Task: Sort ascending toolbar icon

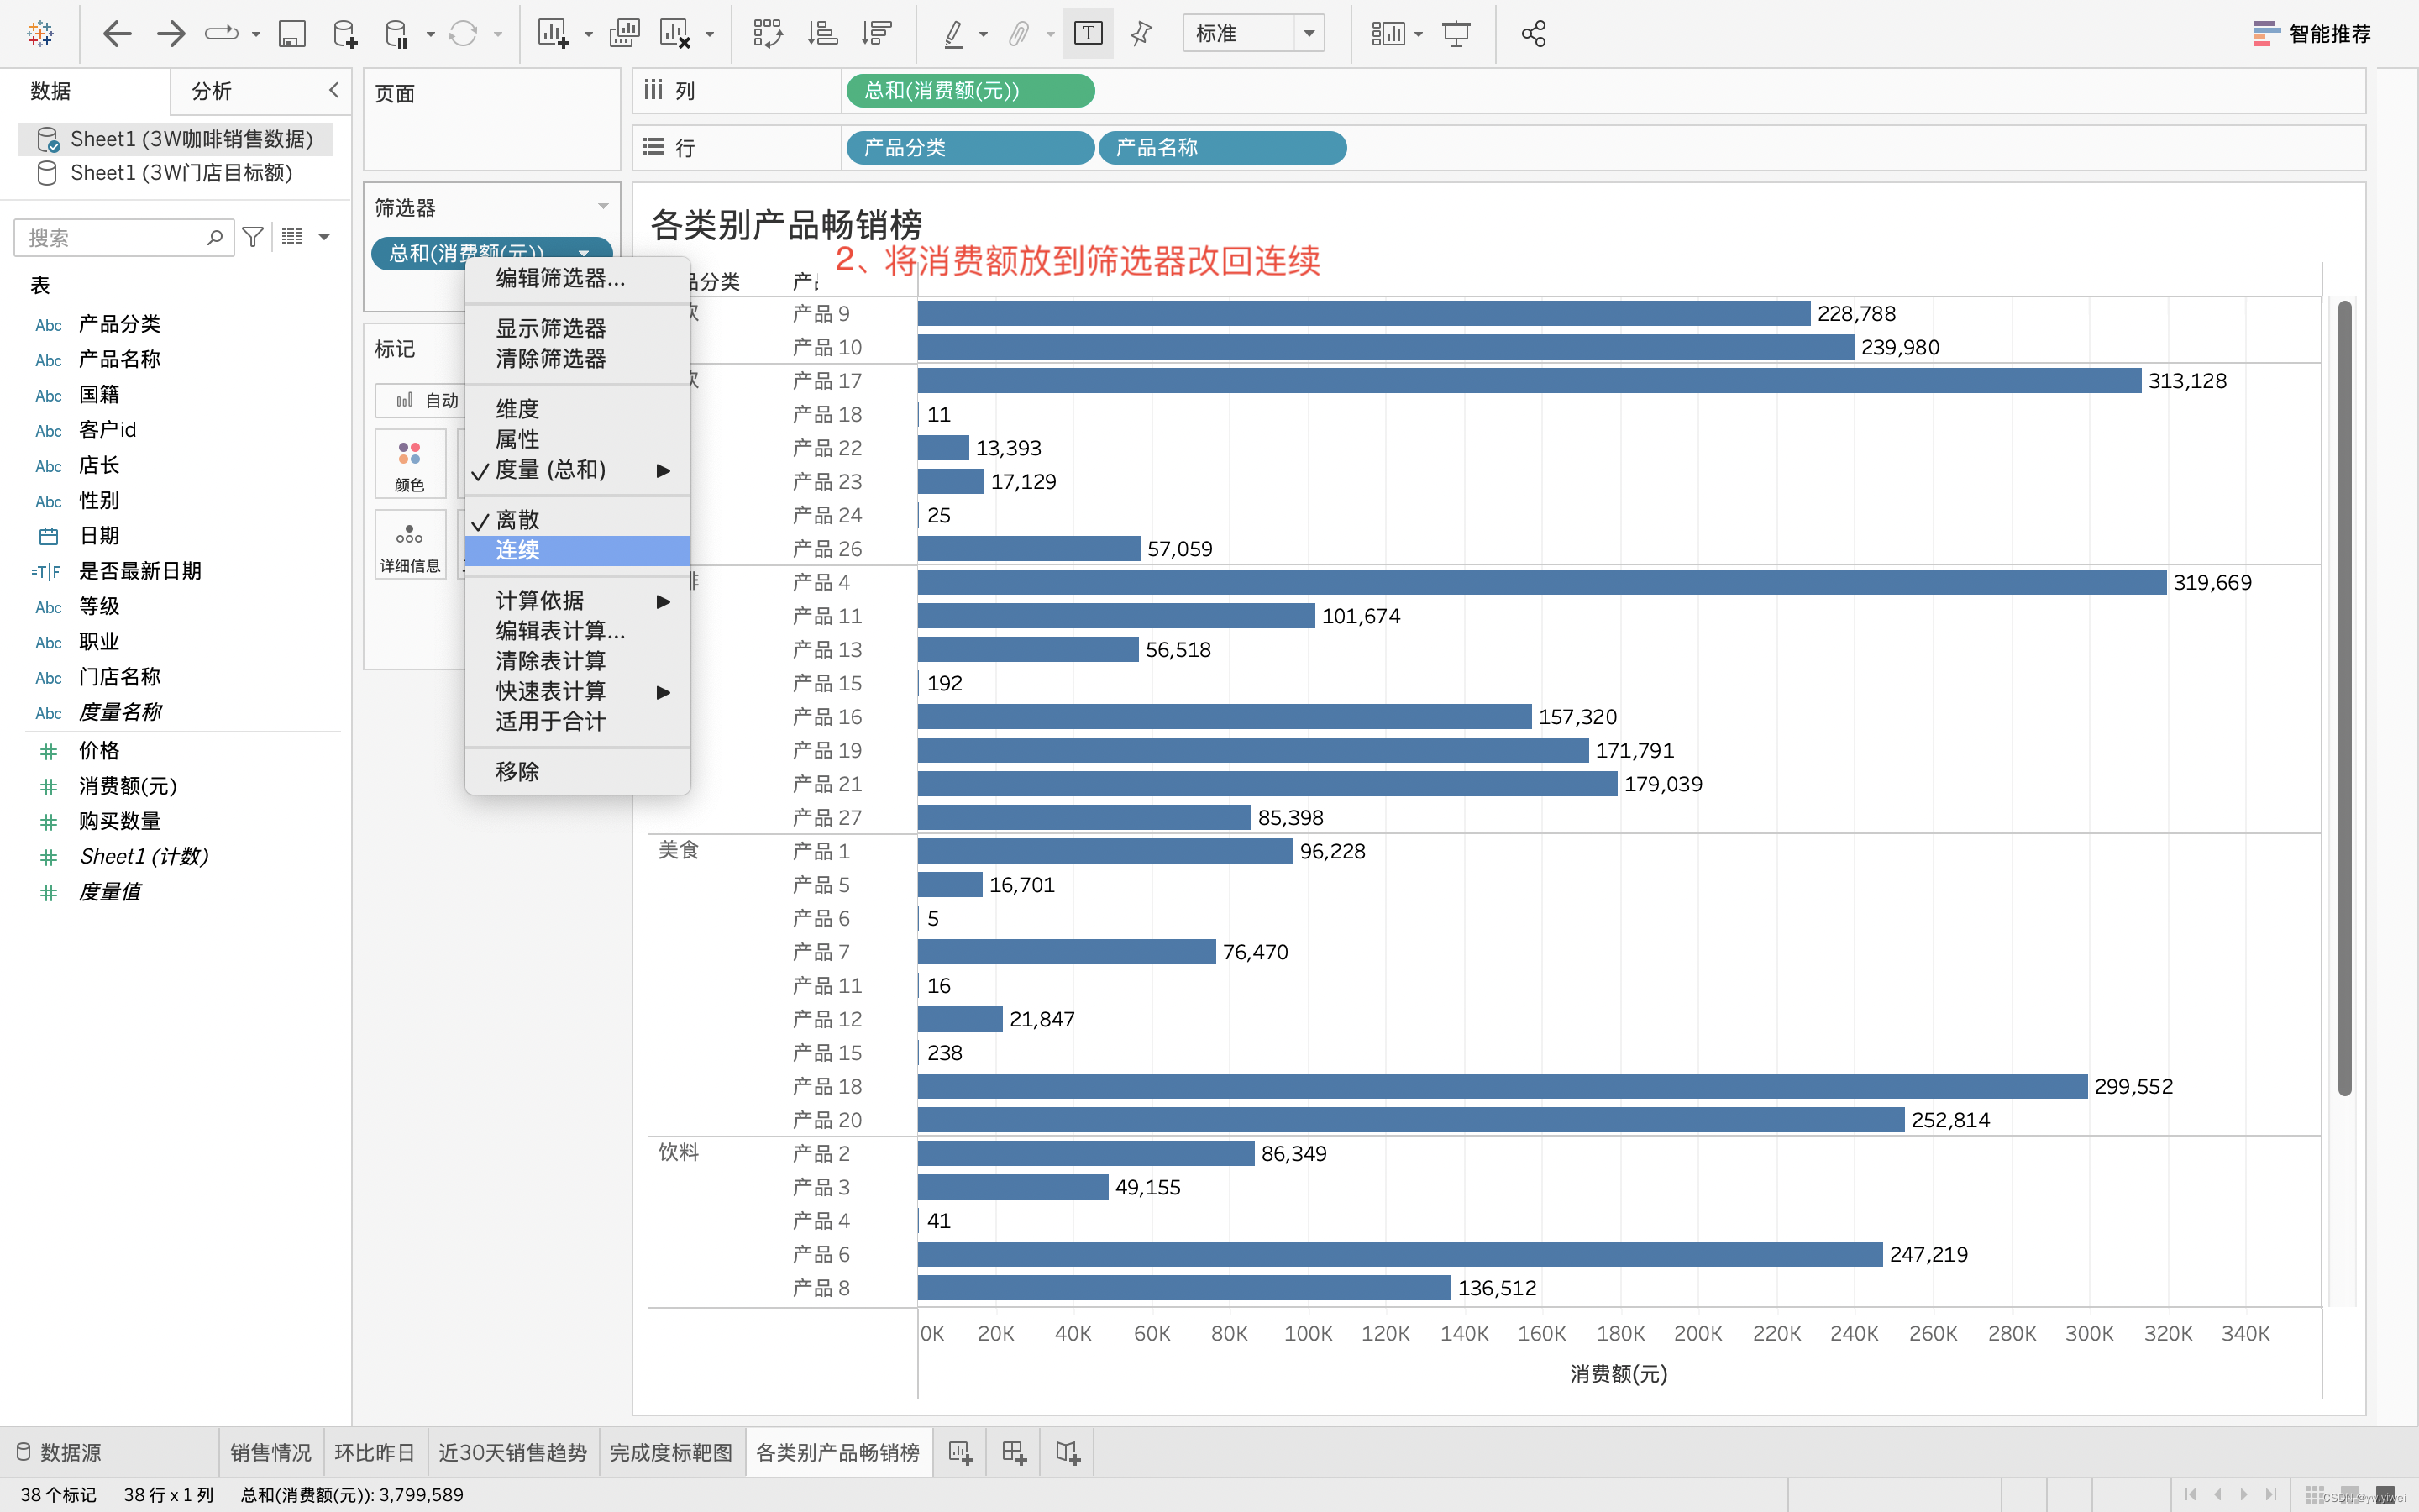Action: pyautogui.click(x=821, y=34)
